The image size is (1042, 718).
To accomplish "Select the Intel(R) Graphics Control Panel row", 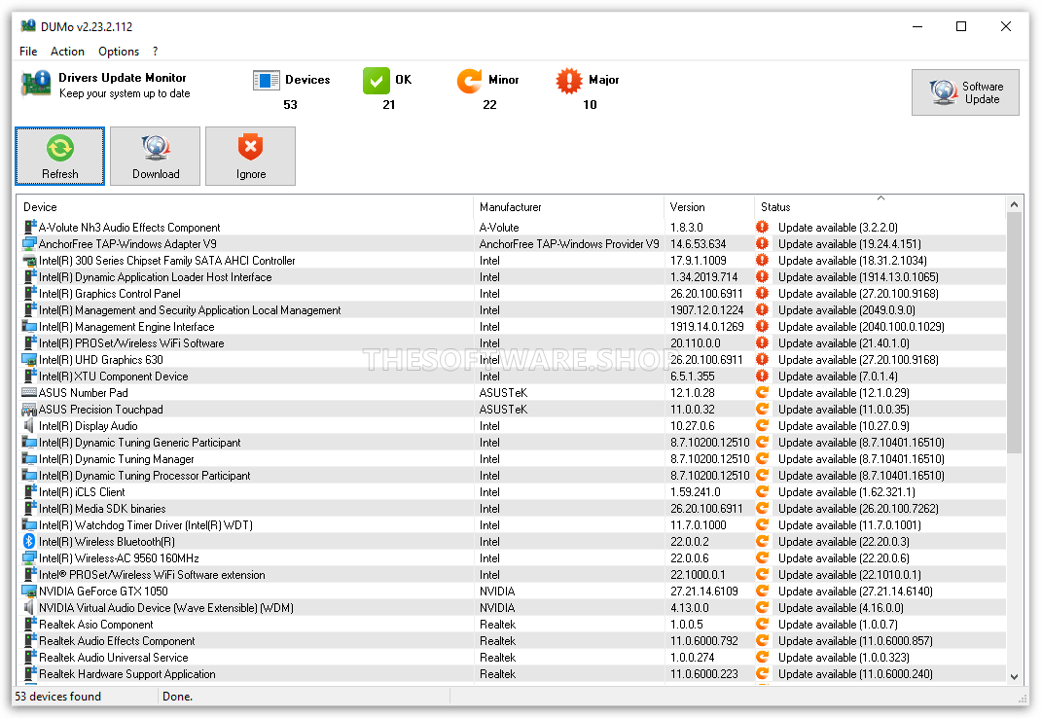I will coord(512,293).
